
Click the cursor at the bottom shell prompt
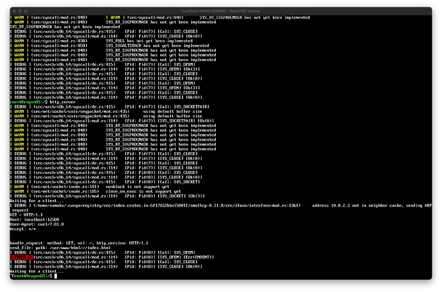click(x=56, y=275)
